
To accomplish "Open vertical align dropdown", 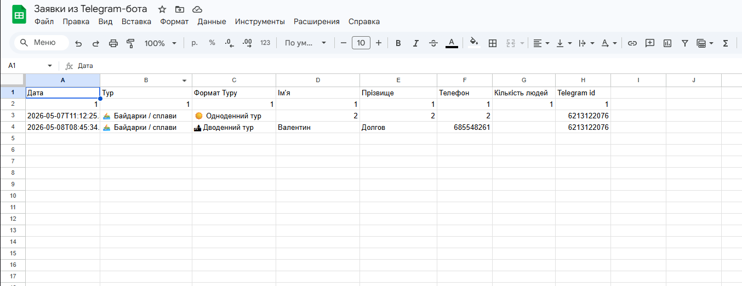I will tap(564, 43).
